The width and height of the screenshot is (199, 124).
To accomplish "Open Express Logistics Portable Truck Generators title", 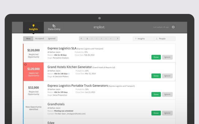I will click(78, 86).
